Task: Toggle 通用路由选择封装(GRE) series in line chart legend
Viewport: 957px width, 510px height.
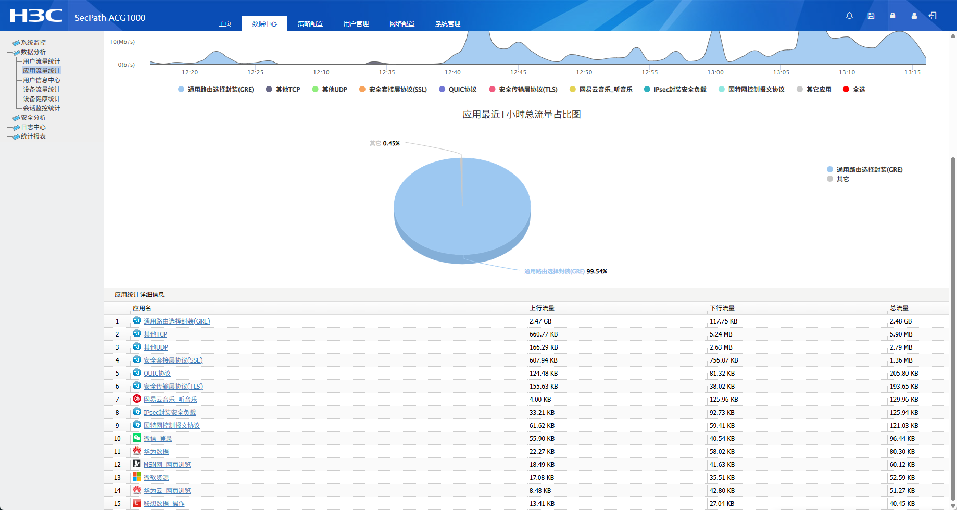Action: click(216, 90)
